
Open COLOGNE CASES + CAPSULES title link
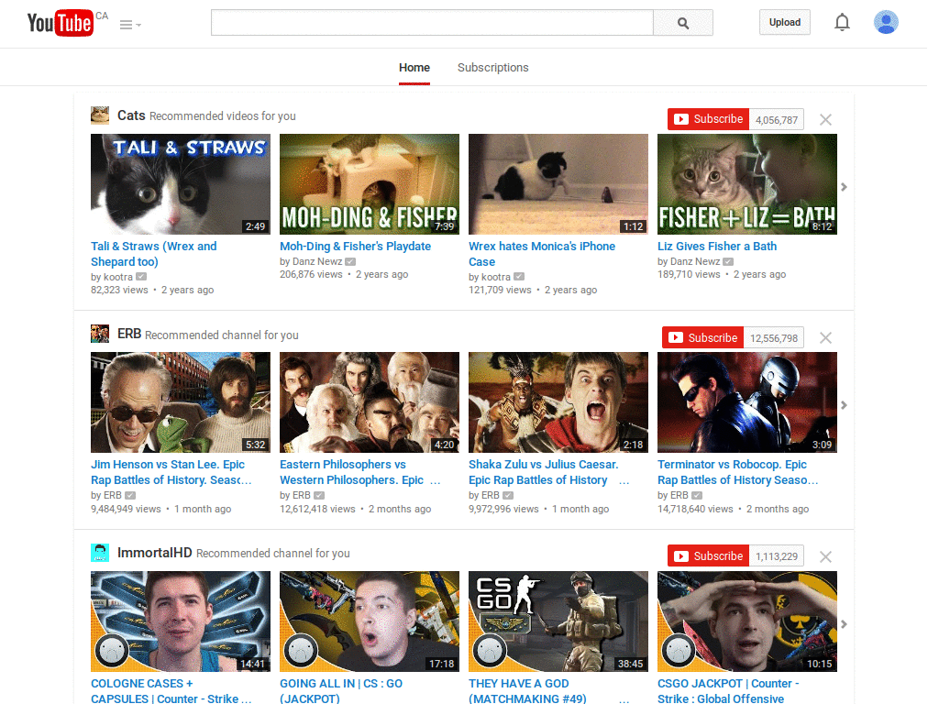click(x=171, y=691)
